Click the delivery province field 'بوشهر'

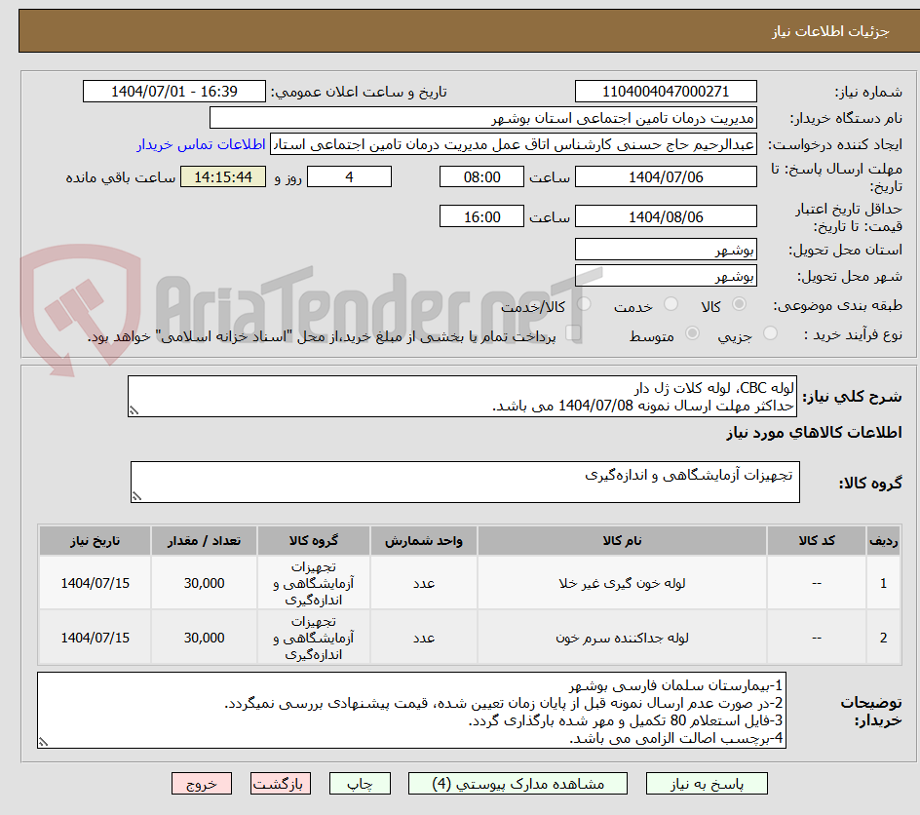tap(666, 250)
